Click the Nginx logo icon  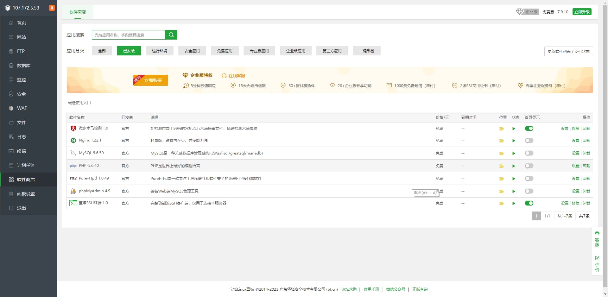73,140
